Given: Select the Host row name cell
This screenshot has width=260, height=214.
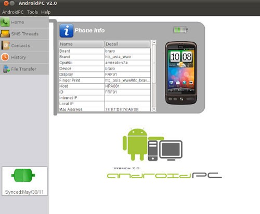Looking at the screenshot, I should coord(82,86).
